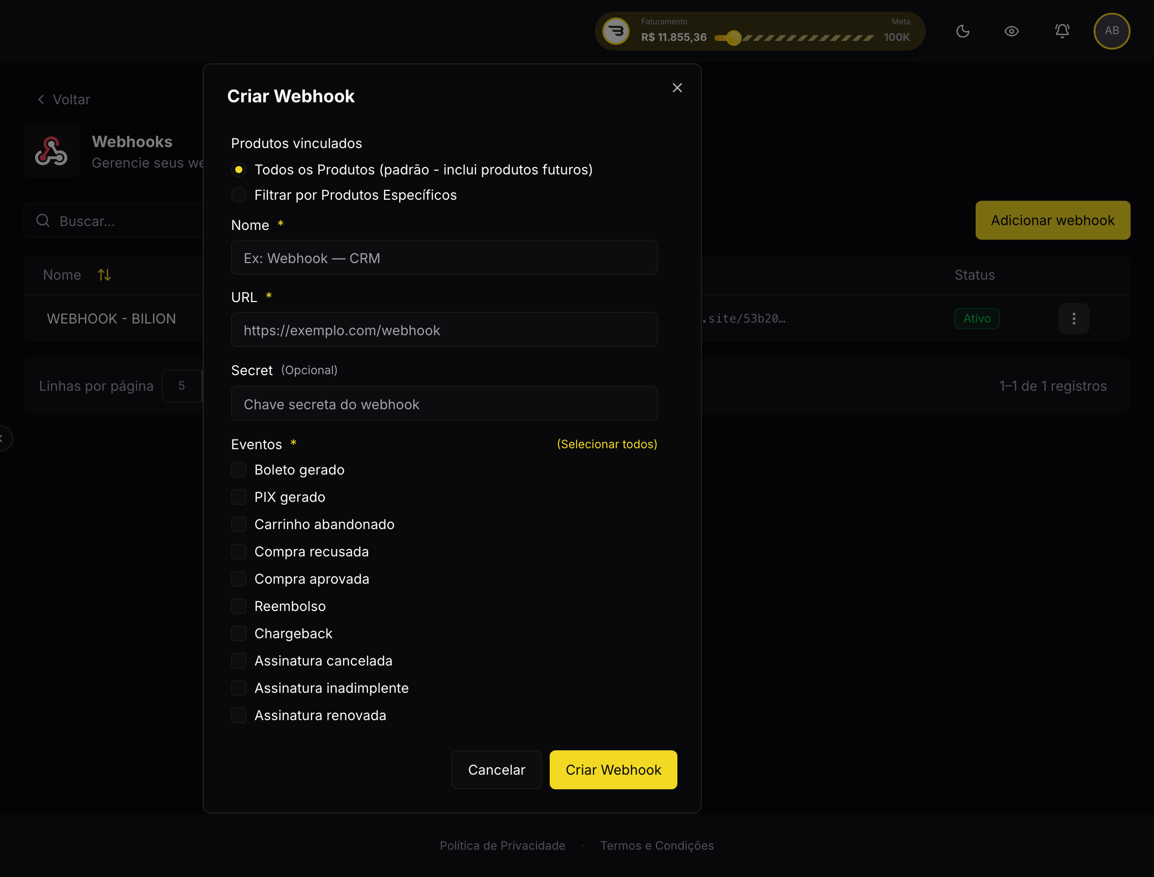Click the Faturamento progress slider knob

tap(733, 38)
